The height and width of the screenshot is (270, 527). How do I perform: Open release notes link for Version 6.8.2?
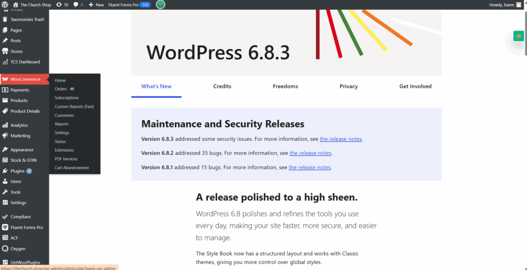[310, 153]
